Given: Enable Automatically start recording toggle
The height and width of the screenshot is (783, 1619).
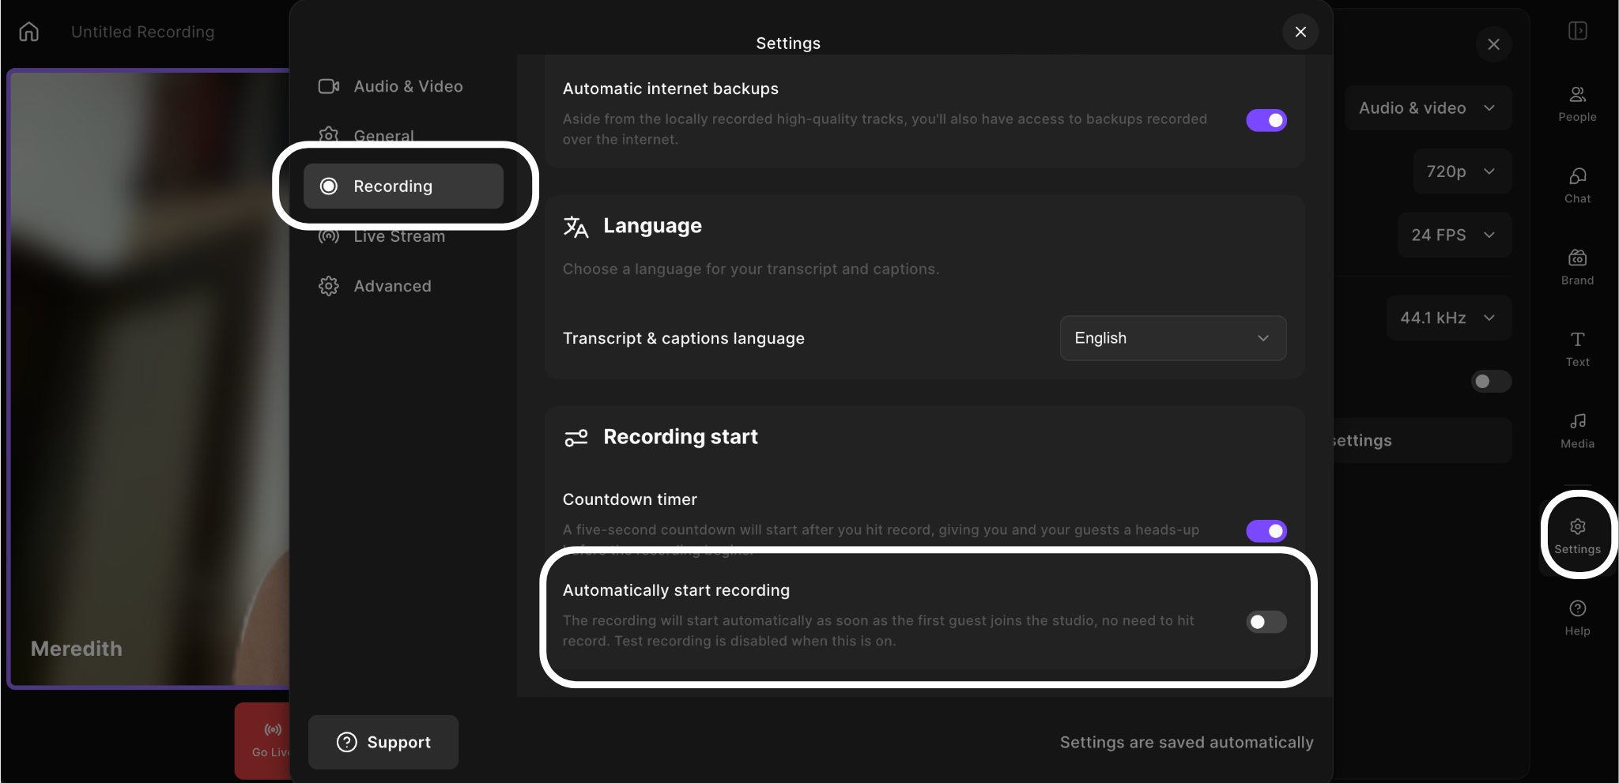Looking at the screenshot, I should pyautogui.click(x=1266, y=622).
